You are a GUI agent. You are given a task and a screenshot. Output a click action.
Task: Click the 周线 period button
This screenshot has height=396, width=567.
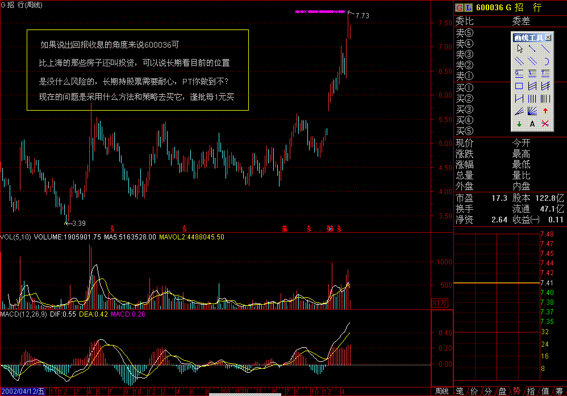[x=441, y=391]
